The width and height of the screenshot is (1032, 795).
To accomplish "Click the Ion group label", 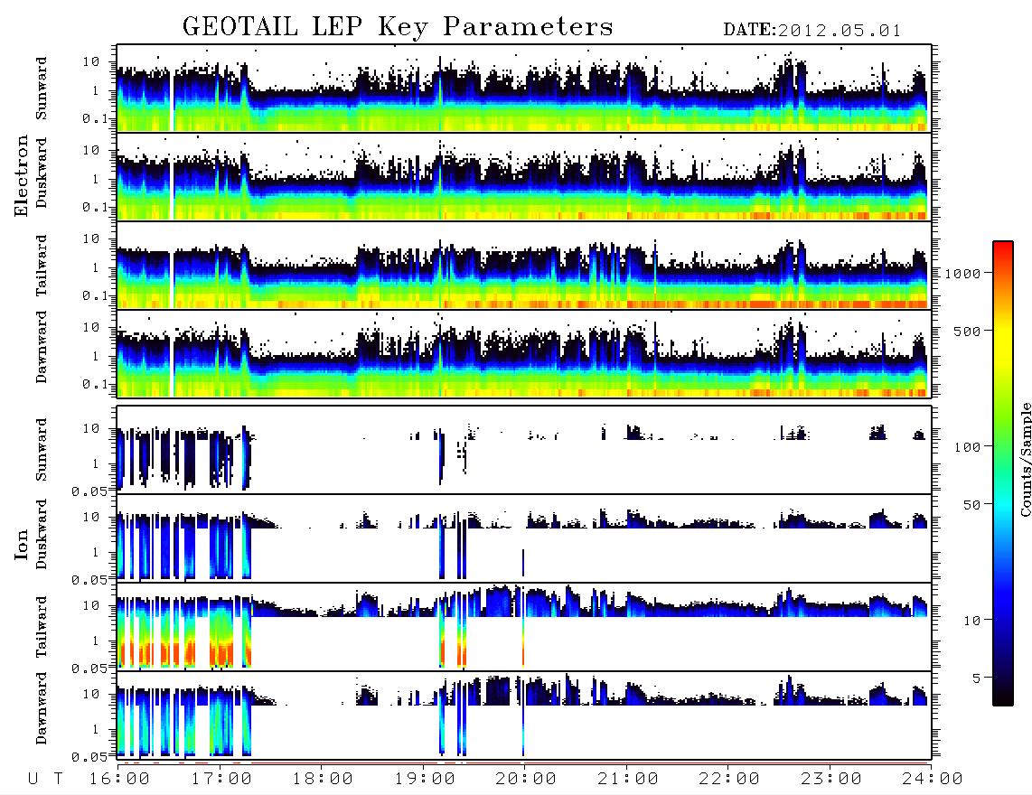I will (x=21, y=545).
